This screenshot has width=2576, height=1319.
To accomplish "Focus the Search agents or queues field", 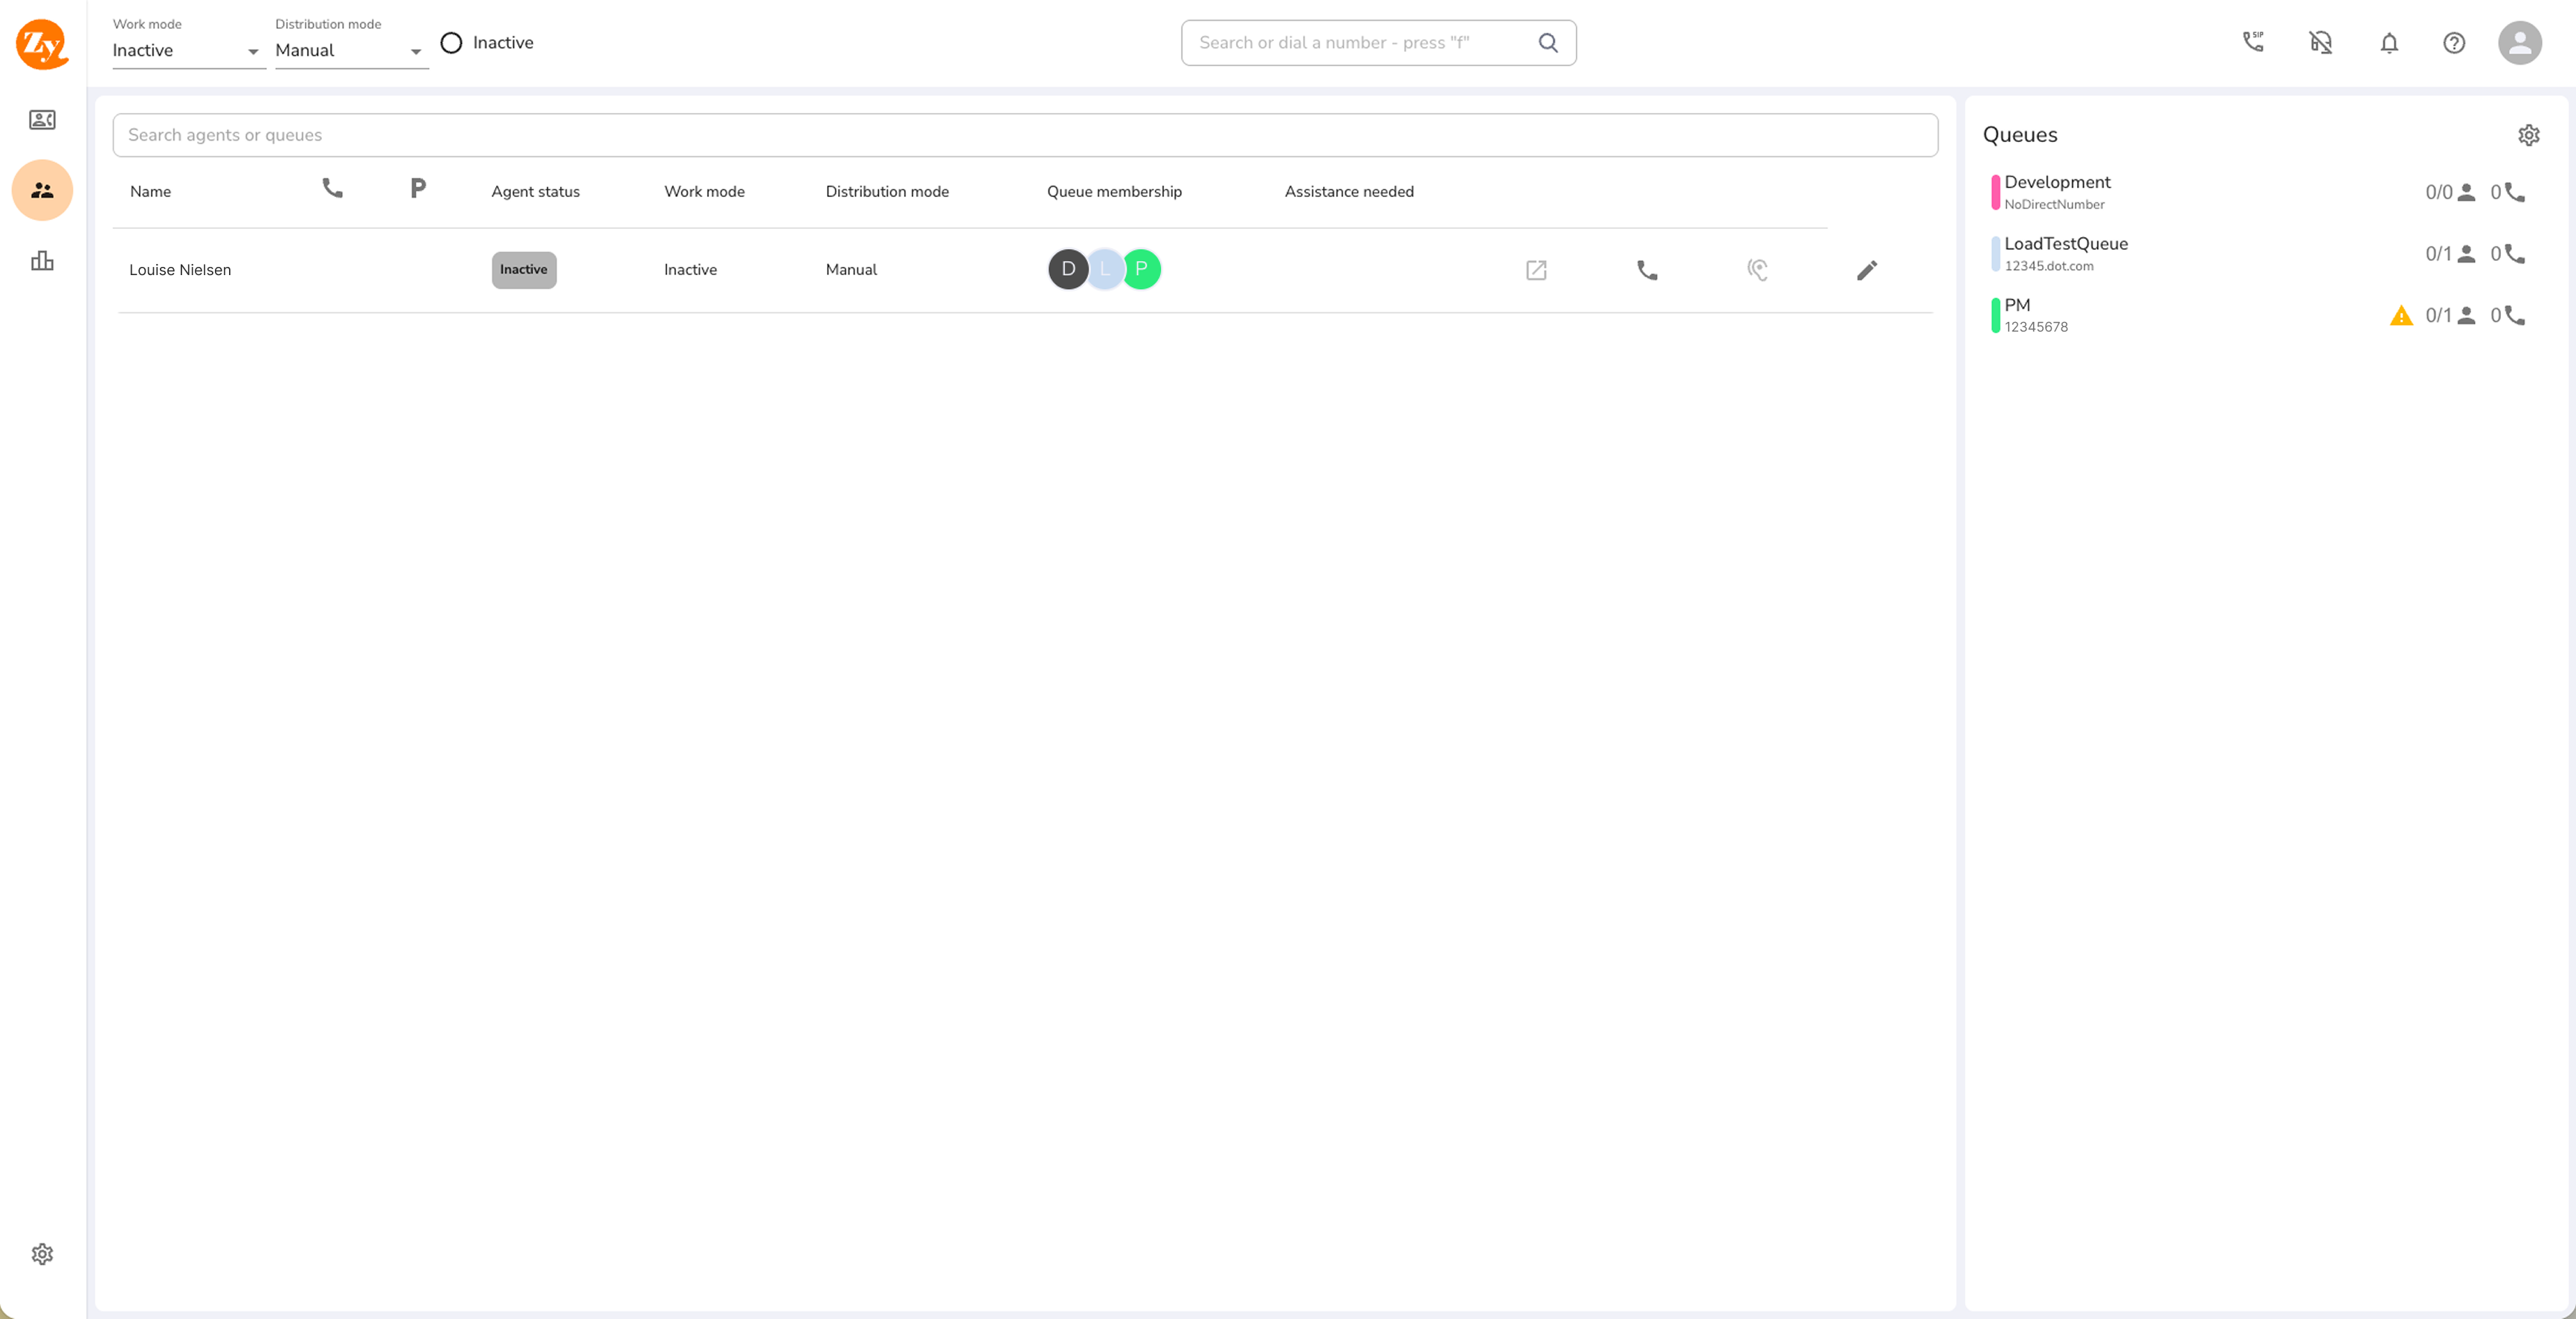I will [x=1024, y=135].
